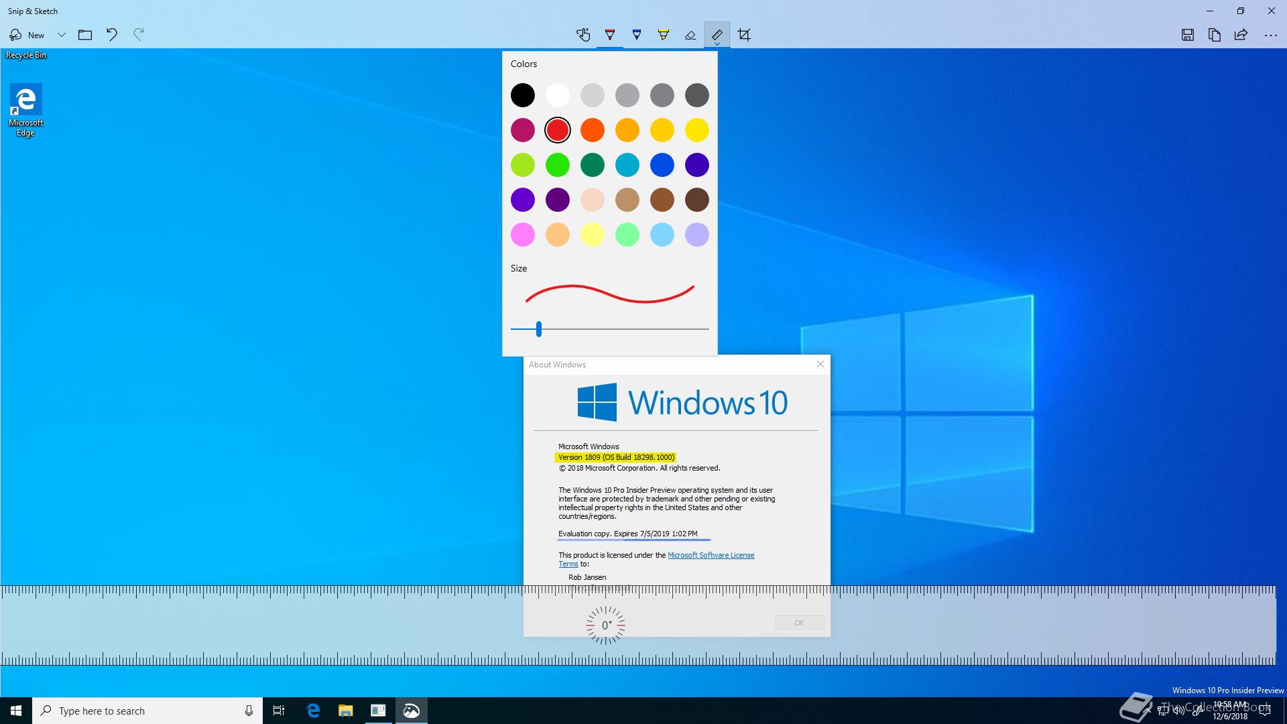Image resolution: width=1287 pixels, height=724 pixels.
Task: Click the search microphone icon
Action: pyautogui.click(x=249, y=711)
